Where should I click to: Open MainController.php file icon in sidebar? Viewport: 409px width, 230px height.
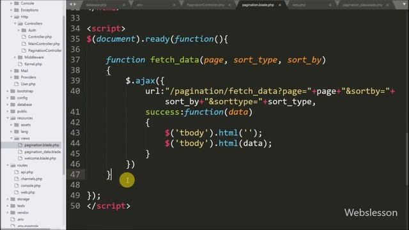click(24, 43)
